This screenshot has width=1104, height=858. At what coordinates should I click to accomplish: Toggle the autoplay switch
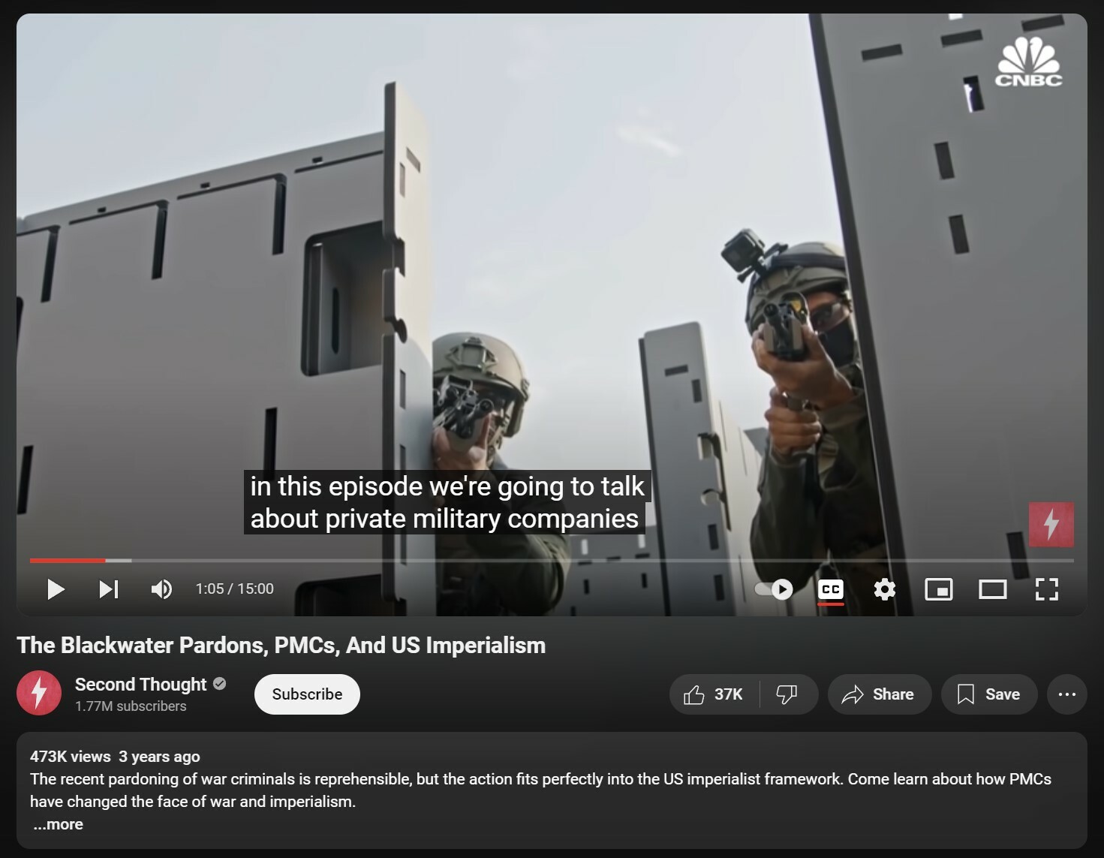[x=774, y=589]
